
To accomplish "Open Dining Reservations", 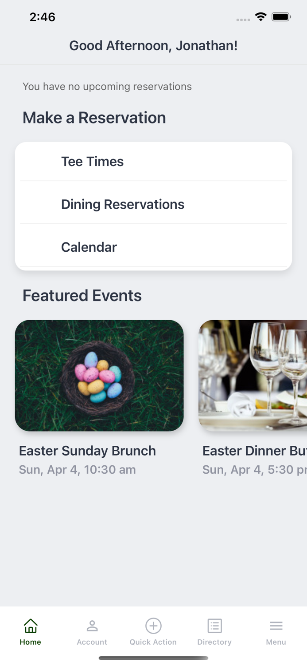I will [x=123, y=204].
